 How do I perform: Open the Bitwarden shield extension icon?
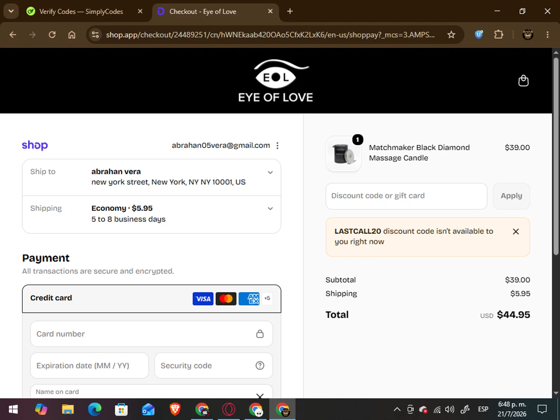(x=479, y=35)
